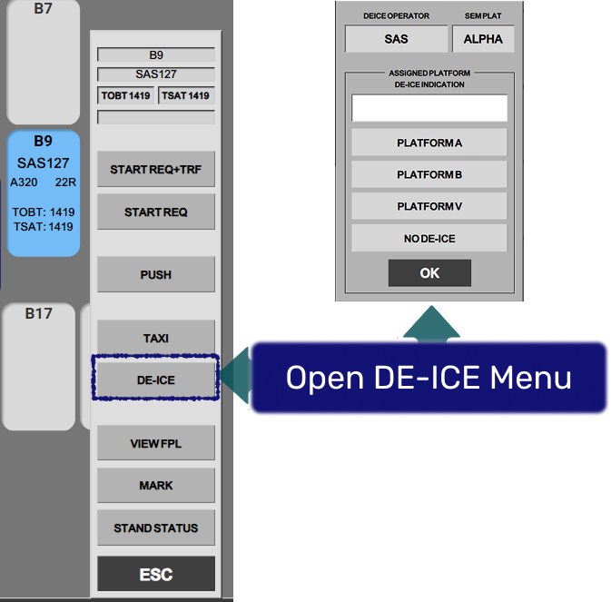Confirm de-ice selection with OK
611x602 pixels.
point(429,272)
